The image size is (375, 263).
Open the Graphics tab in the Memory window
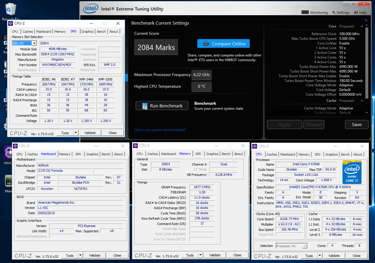(x=212, y=154)
